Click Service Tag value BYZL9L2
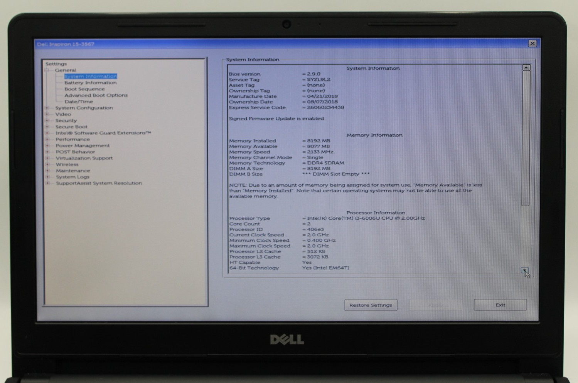 [318, 79]
